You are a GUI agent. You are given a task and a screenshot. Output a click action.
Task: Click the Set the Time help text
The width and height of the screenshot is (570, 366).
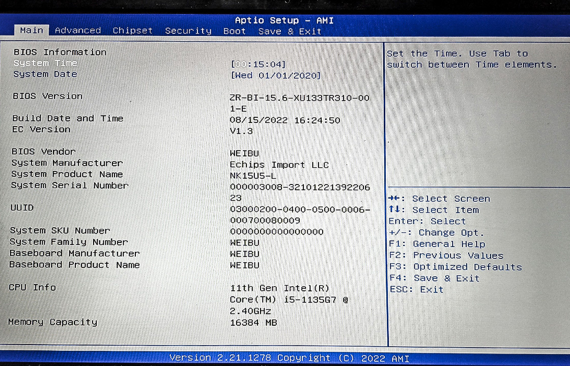(471, 59)
